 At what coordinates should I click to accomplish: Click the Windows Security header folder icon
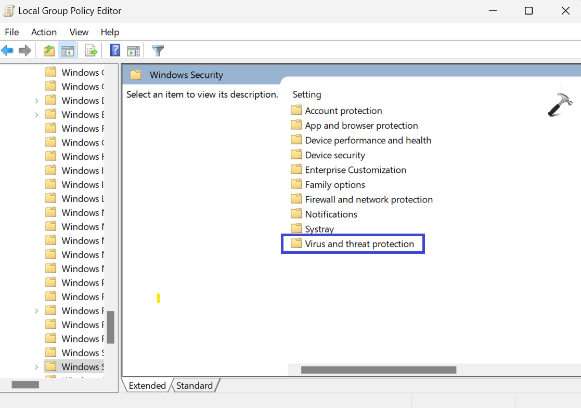click(136, 75)
